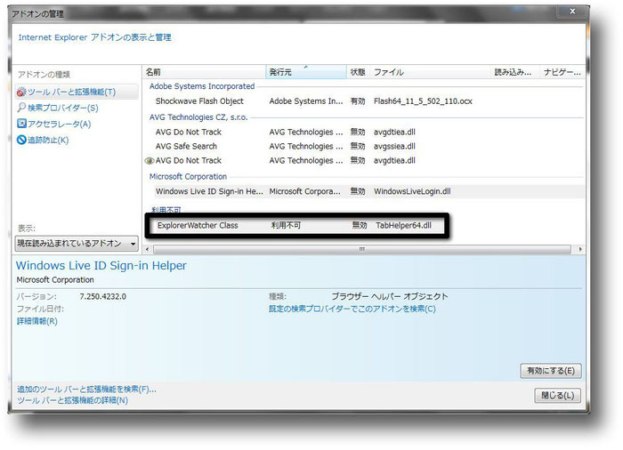This screenshot has height=450, width=623.
Task: Select AVG Do Not Track row with avgdtiea.dll above Safe Search
Action: tap(363, 133)
